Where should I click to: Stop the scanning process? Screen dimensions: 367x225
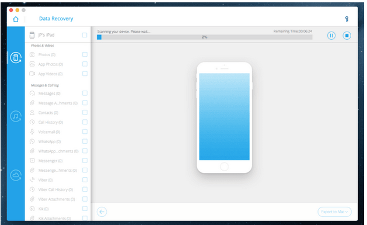click(347, 36)
